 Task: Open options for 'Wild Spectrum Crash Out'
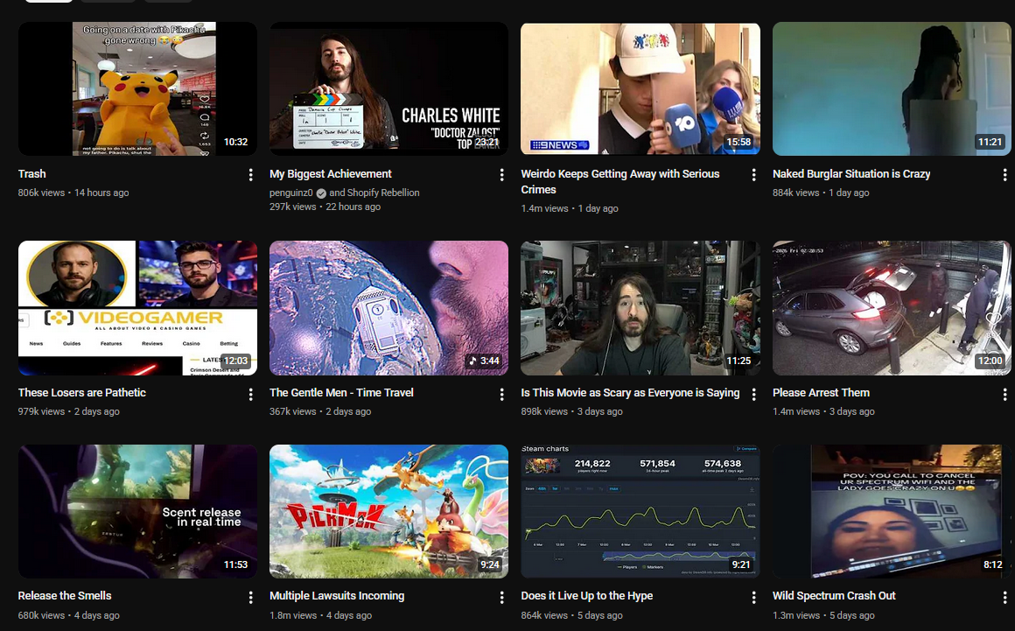(x=1004, y=598)
